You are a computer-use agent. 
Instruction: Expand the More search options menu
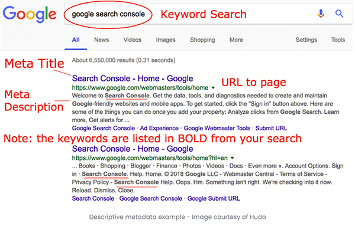click(236, 40)
